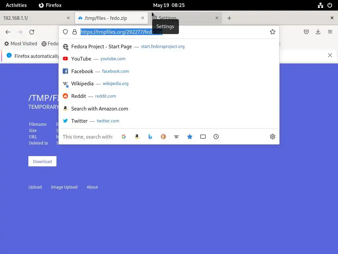The width and height of the screenshot is (338, 254).
Task: Select Search with Amazon.com suggestion
Action: [x=169, y=108]
